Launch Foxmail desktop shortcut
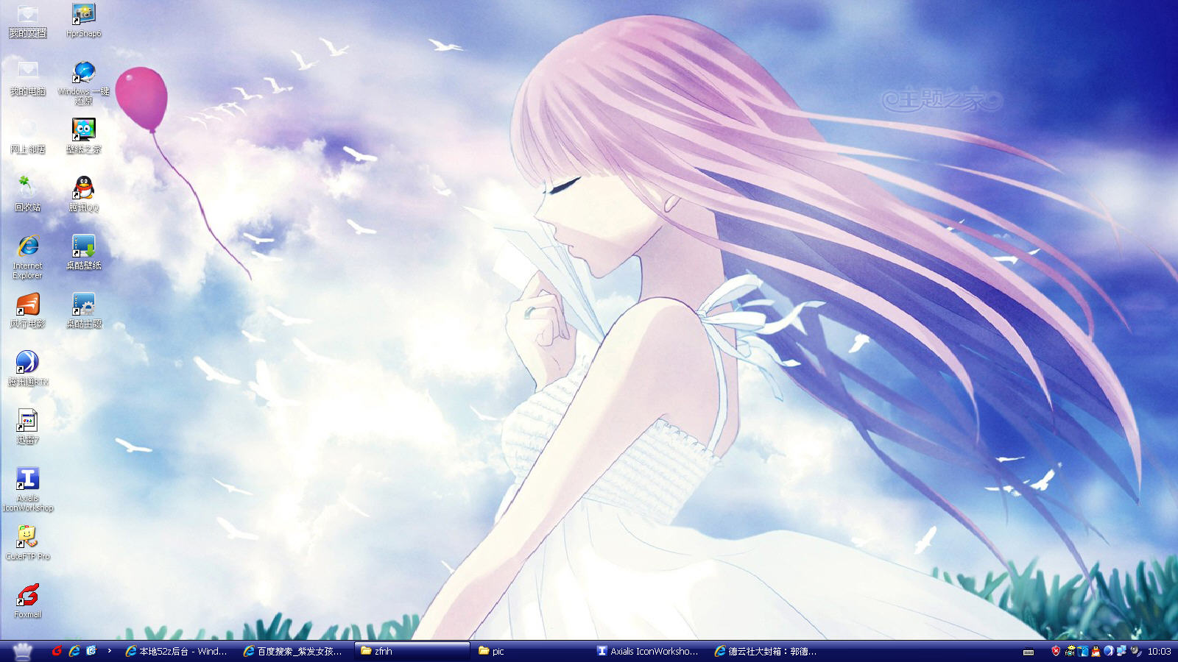The width and height of the screenshot is (1178, 662). point(27,602)
